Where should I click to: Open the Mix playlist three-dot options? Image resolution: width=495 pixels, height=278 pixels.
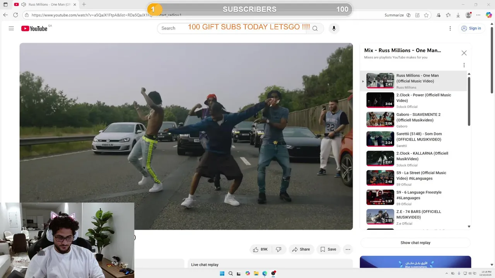(x=464, y=65)
